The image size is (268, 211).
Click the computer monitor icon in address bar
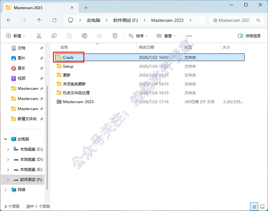(x=71, y=20)
